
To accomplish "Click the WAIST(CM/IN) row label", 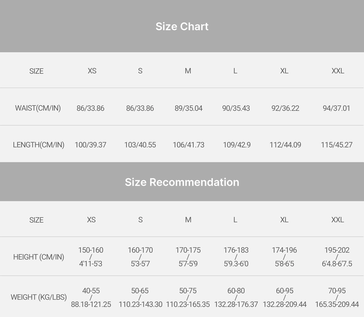I will [38, 108].
